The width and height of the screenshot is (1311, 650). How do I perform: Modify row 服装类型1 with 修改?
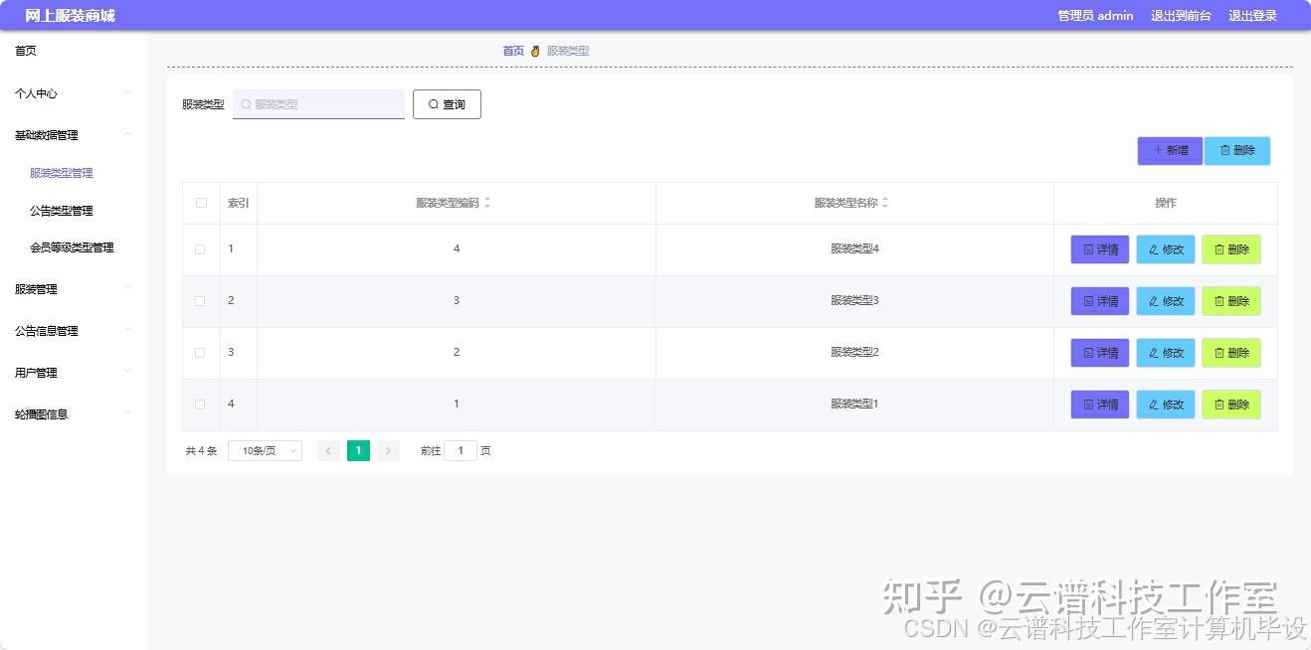point(1165,405)
